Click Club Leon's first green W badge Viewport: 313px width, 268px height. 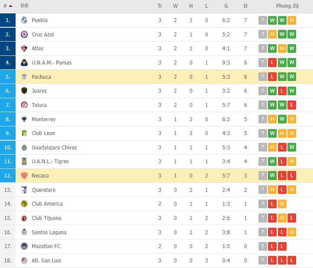tap(272, 133)
